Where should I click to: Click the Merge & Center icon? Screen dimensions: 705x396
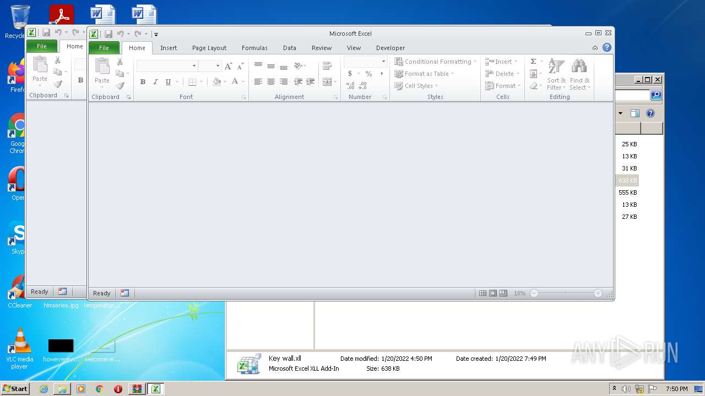(x=327, y=82)
